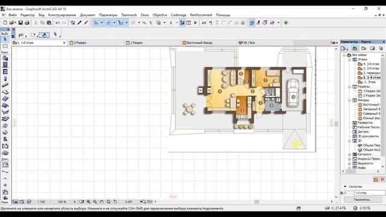Select the eyedropper pick-up parameters tool
Viewport: 386px width, 217px height.
[x=80, y=23]
